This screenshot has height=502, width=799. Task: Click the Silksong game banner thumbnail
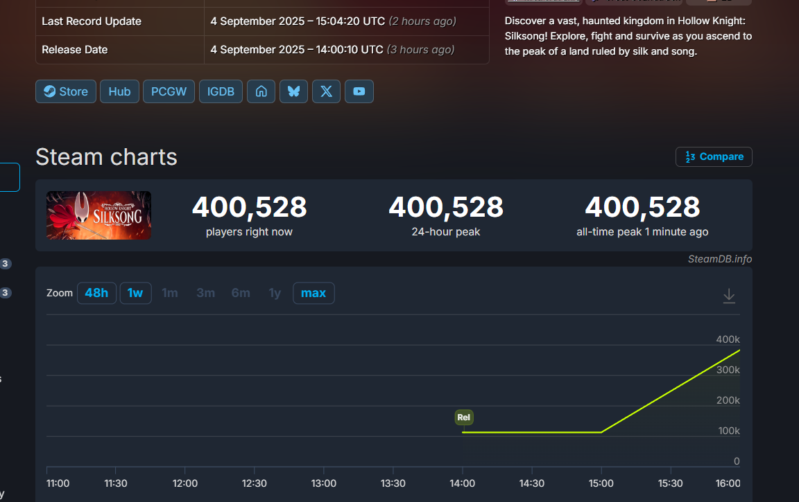click(99, 215)
